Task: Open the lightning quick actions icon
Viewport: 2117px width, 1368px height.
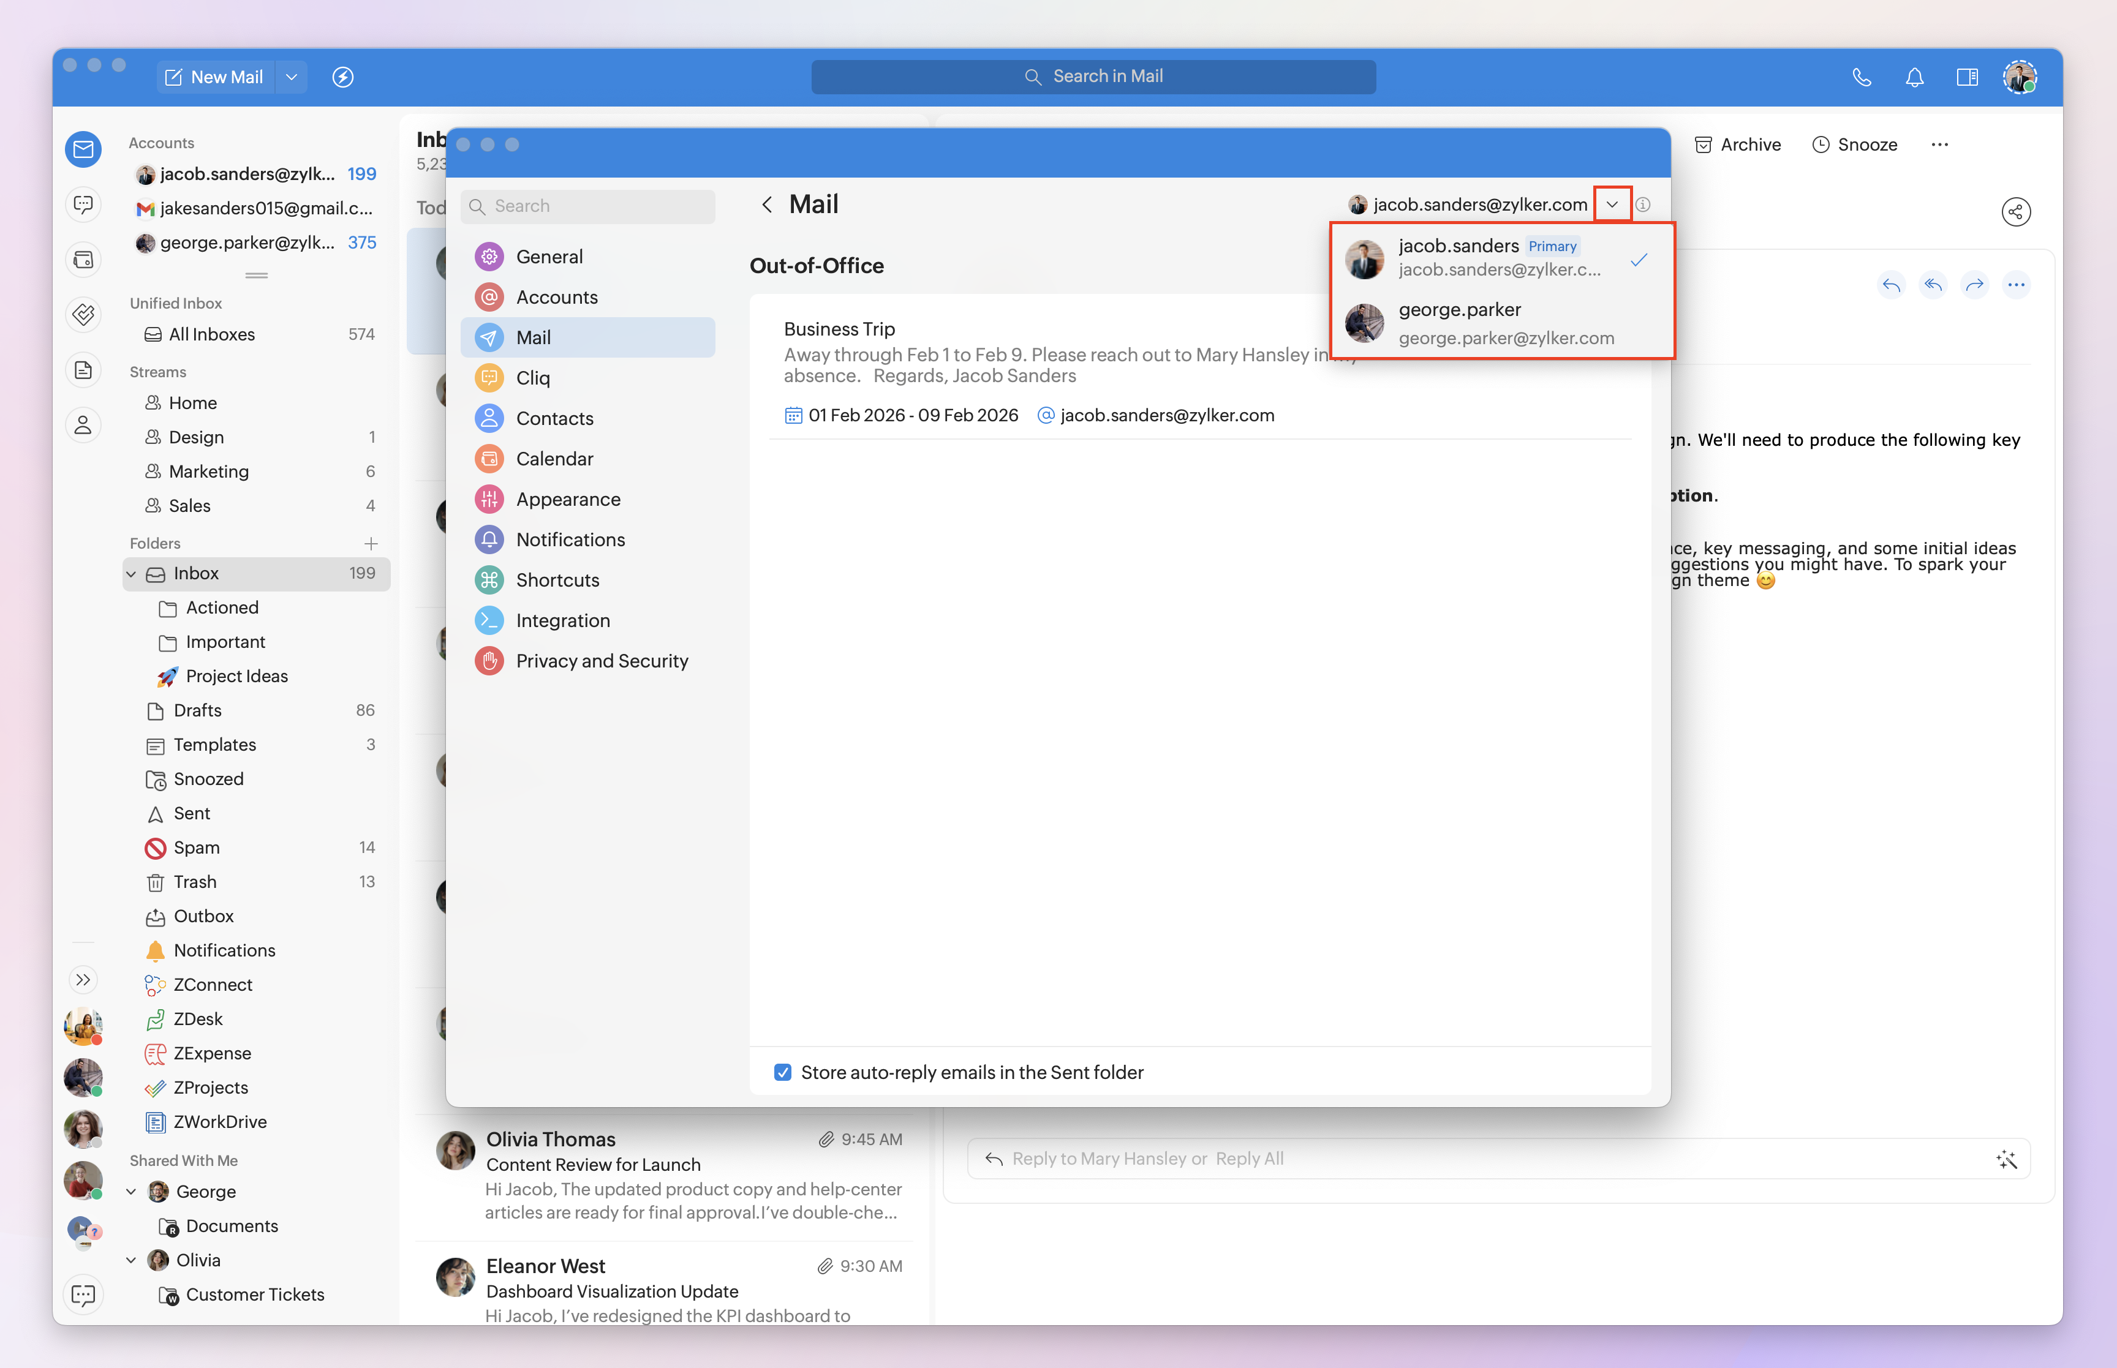Action: coord(343,77)
